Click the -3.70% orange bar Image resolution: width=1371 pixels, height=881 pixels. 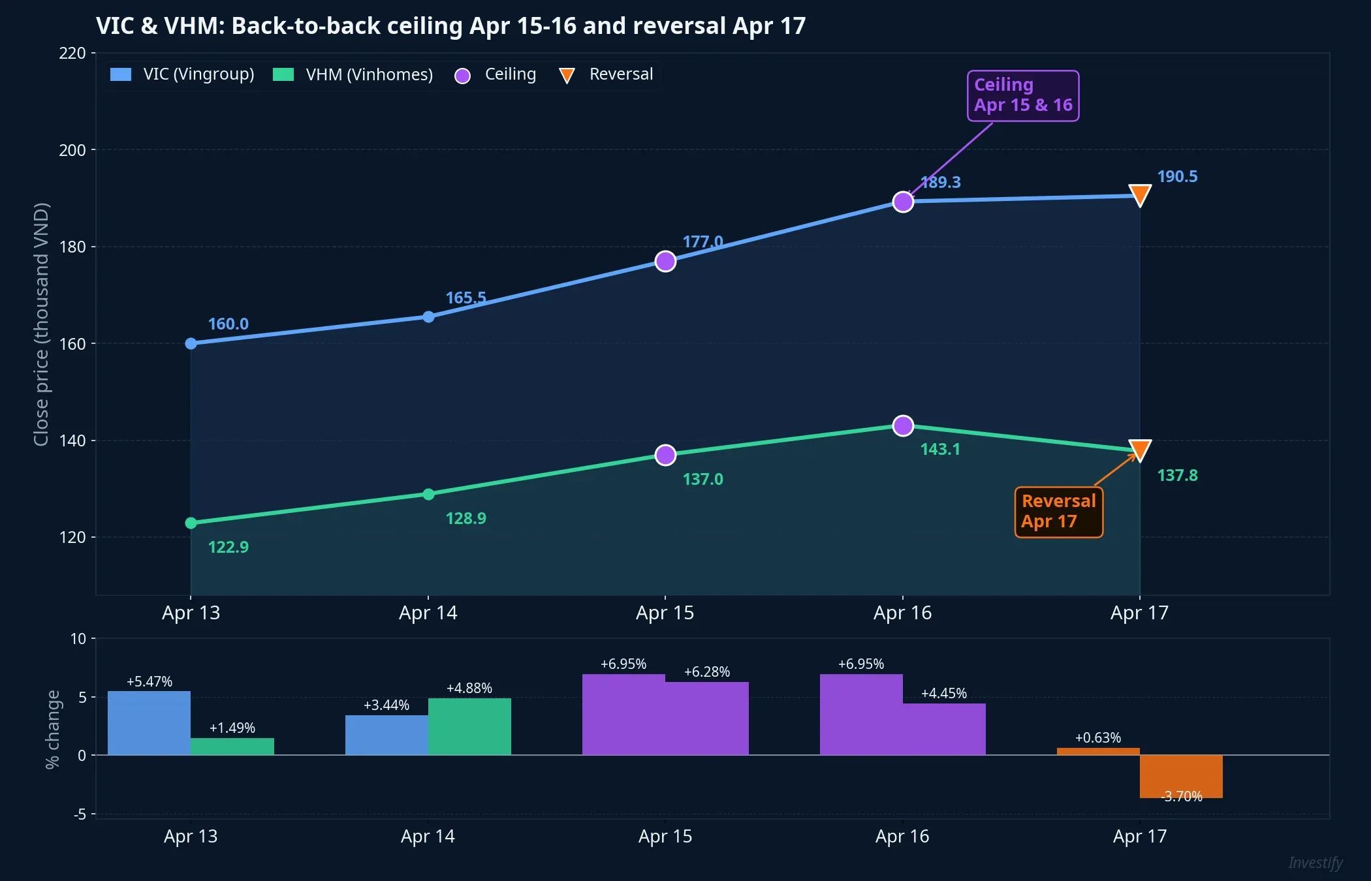pos(1181,776)
